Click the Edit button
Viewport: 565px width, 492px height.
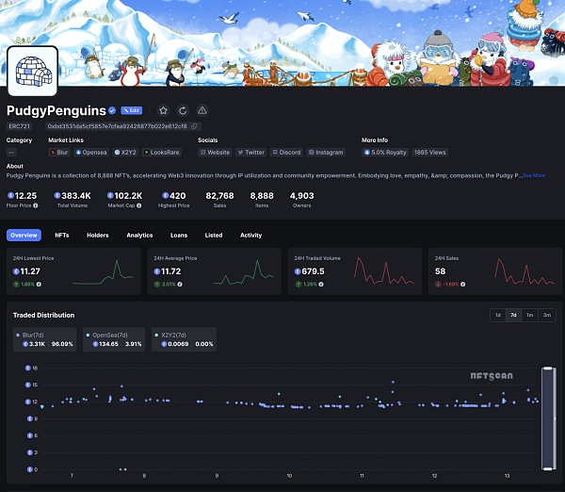tap(132, 110)
